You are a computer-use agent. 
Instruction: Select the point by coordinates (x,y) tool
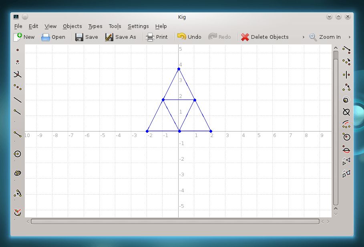point(17,62)
